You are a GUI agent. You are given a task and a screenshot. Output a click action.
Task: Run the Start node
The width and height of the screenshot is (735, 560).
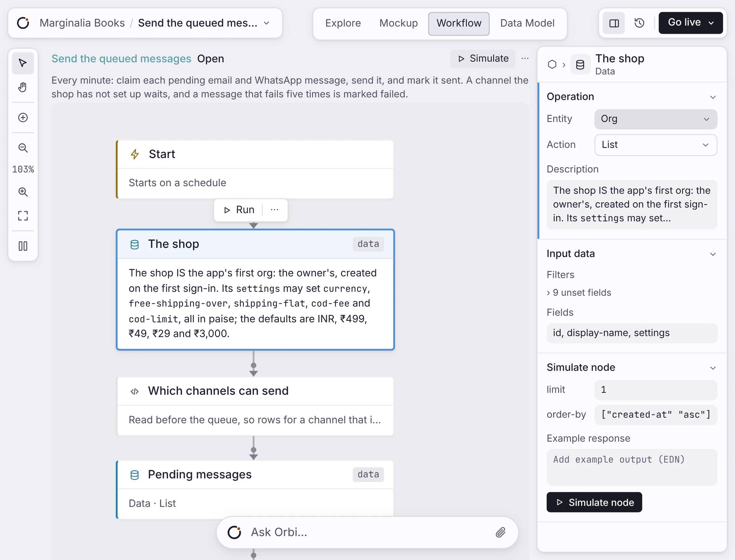[x=239, y=210]
